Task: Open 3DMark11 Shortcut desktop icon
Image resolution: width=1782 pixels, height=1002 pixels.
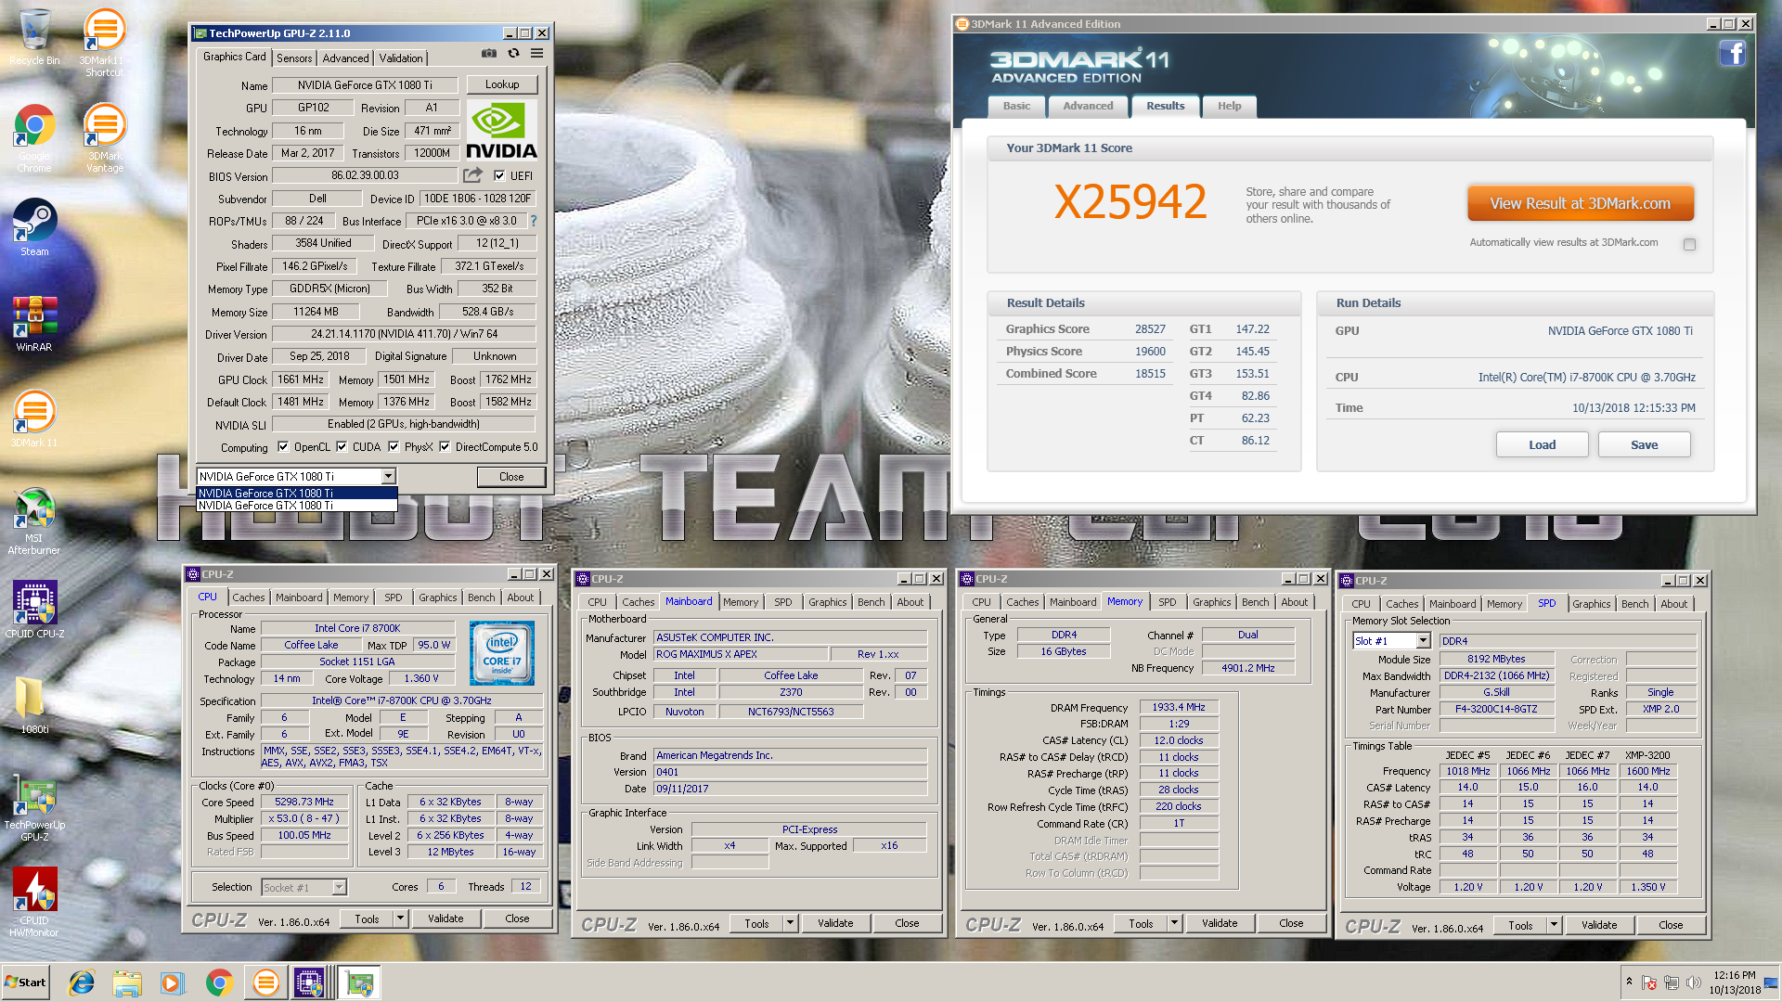Action: (104, 43)
